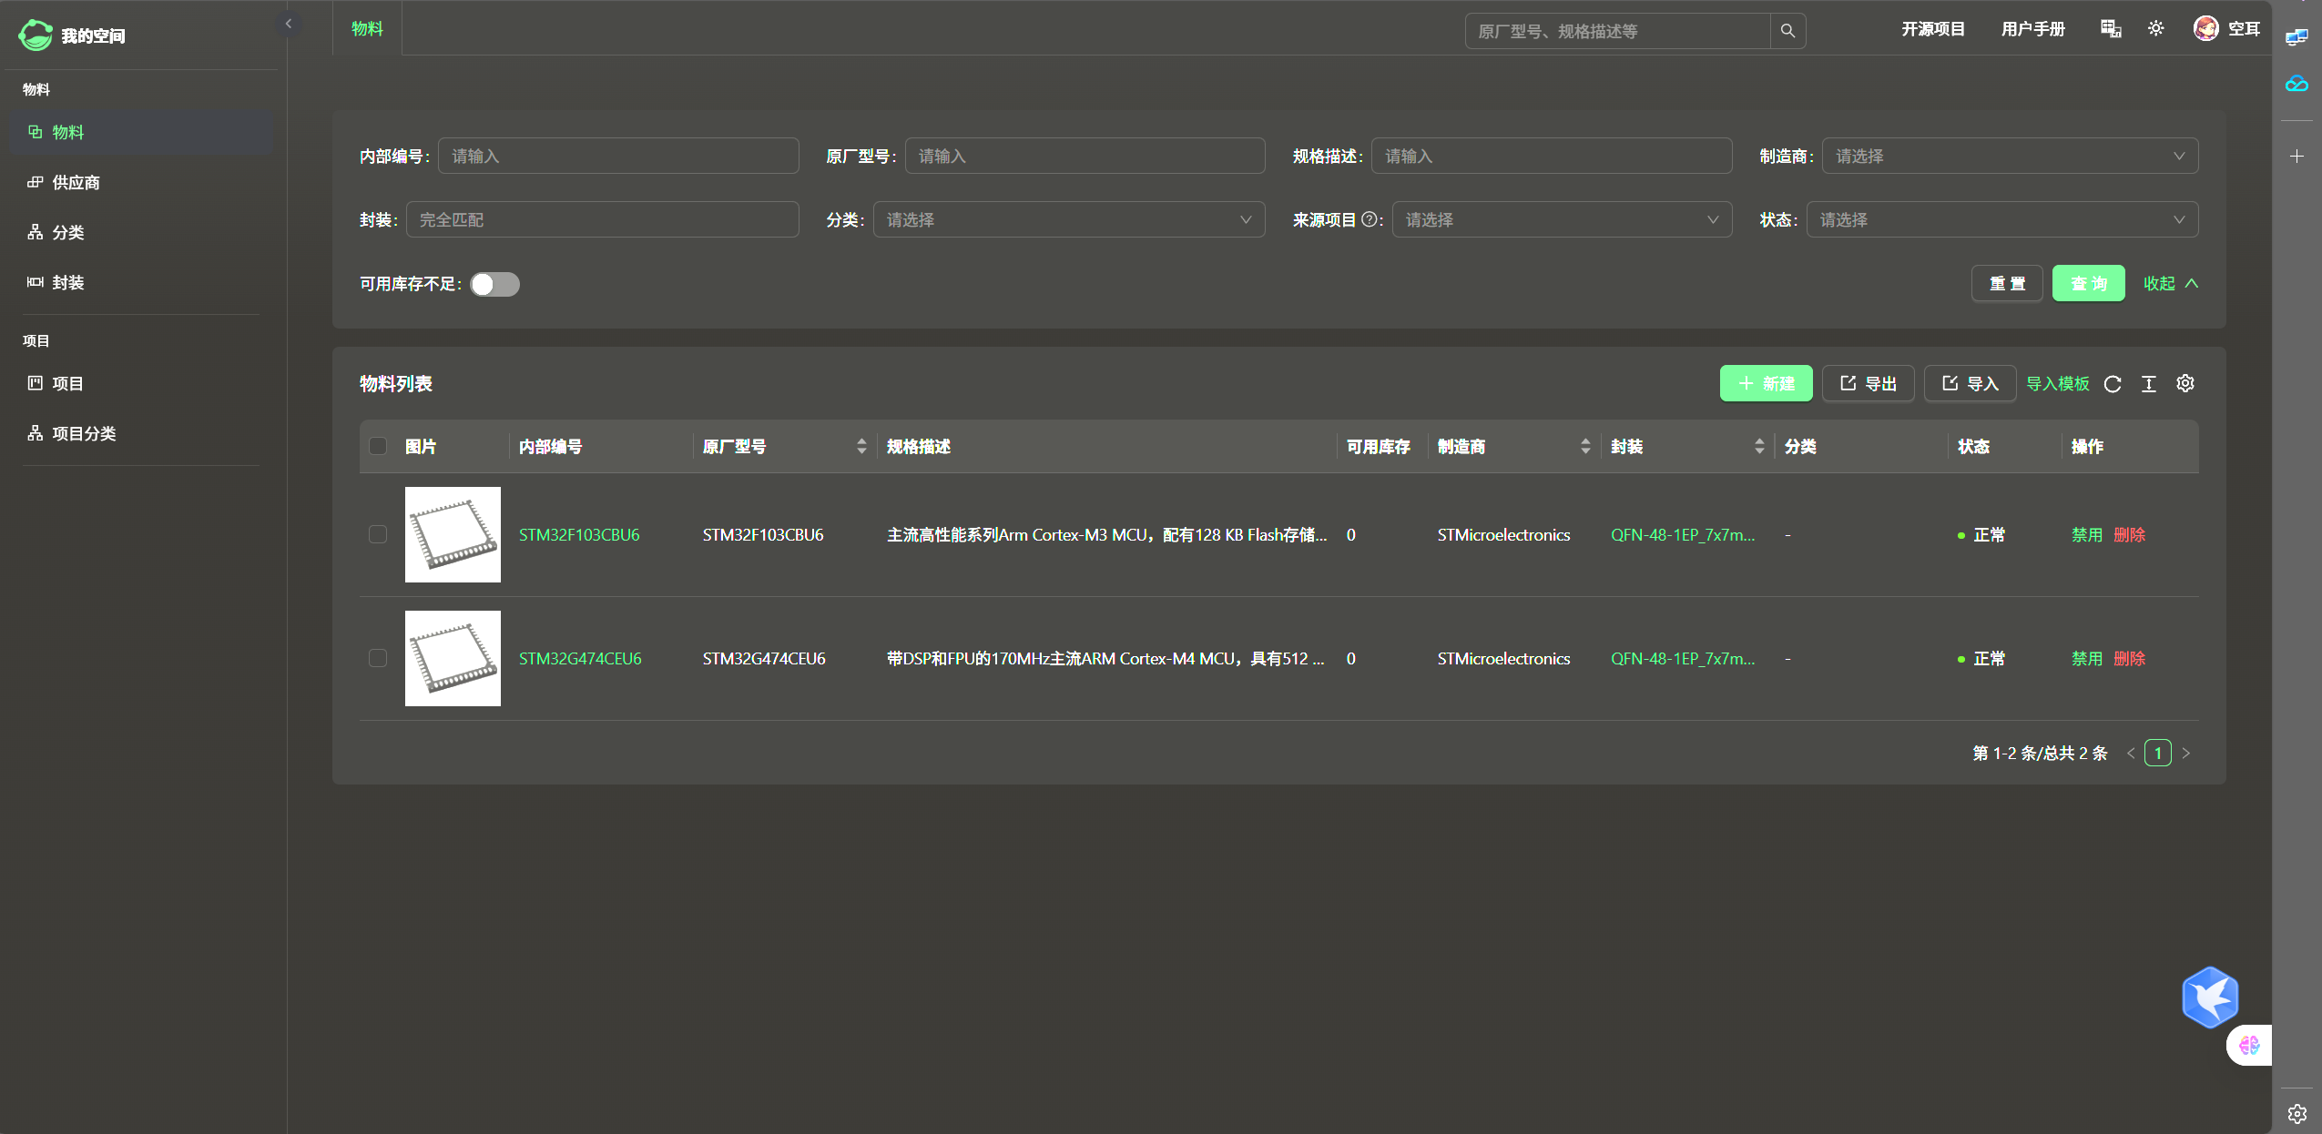This screenshot has width=2322, height=1134.
Task: Open 供应商 in the sidebar
Action: coord(141,182)
